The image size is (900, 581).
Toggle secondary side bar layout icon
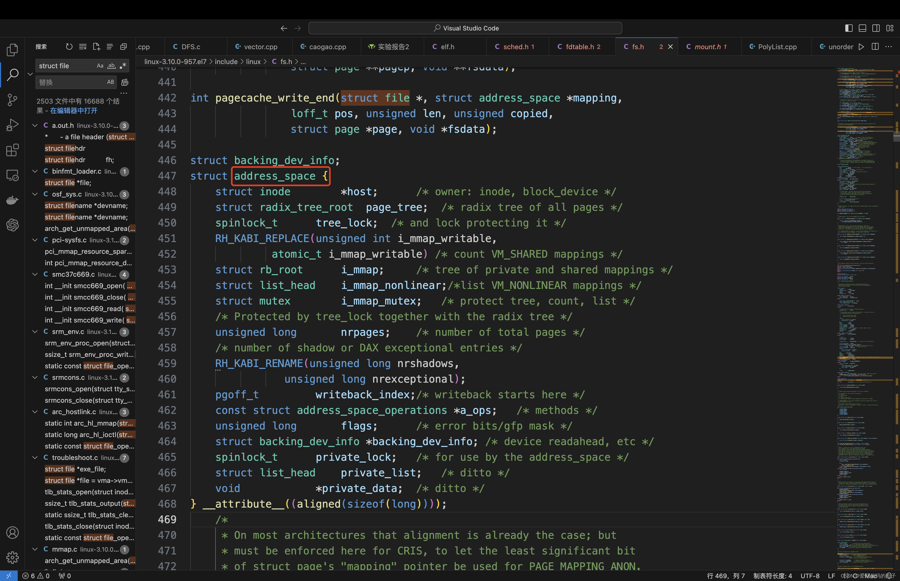click(876, 28)
